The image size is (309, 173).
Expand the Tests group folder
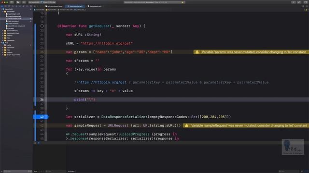pos(3,31)
